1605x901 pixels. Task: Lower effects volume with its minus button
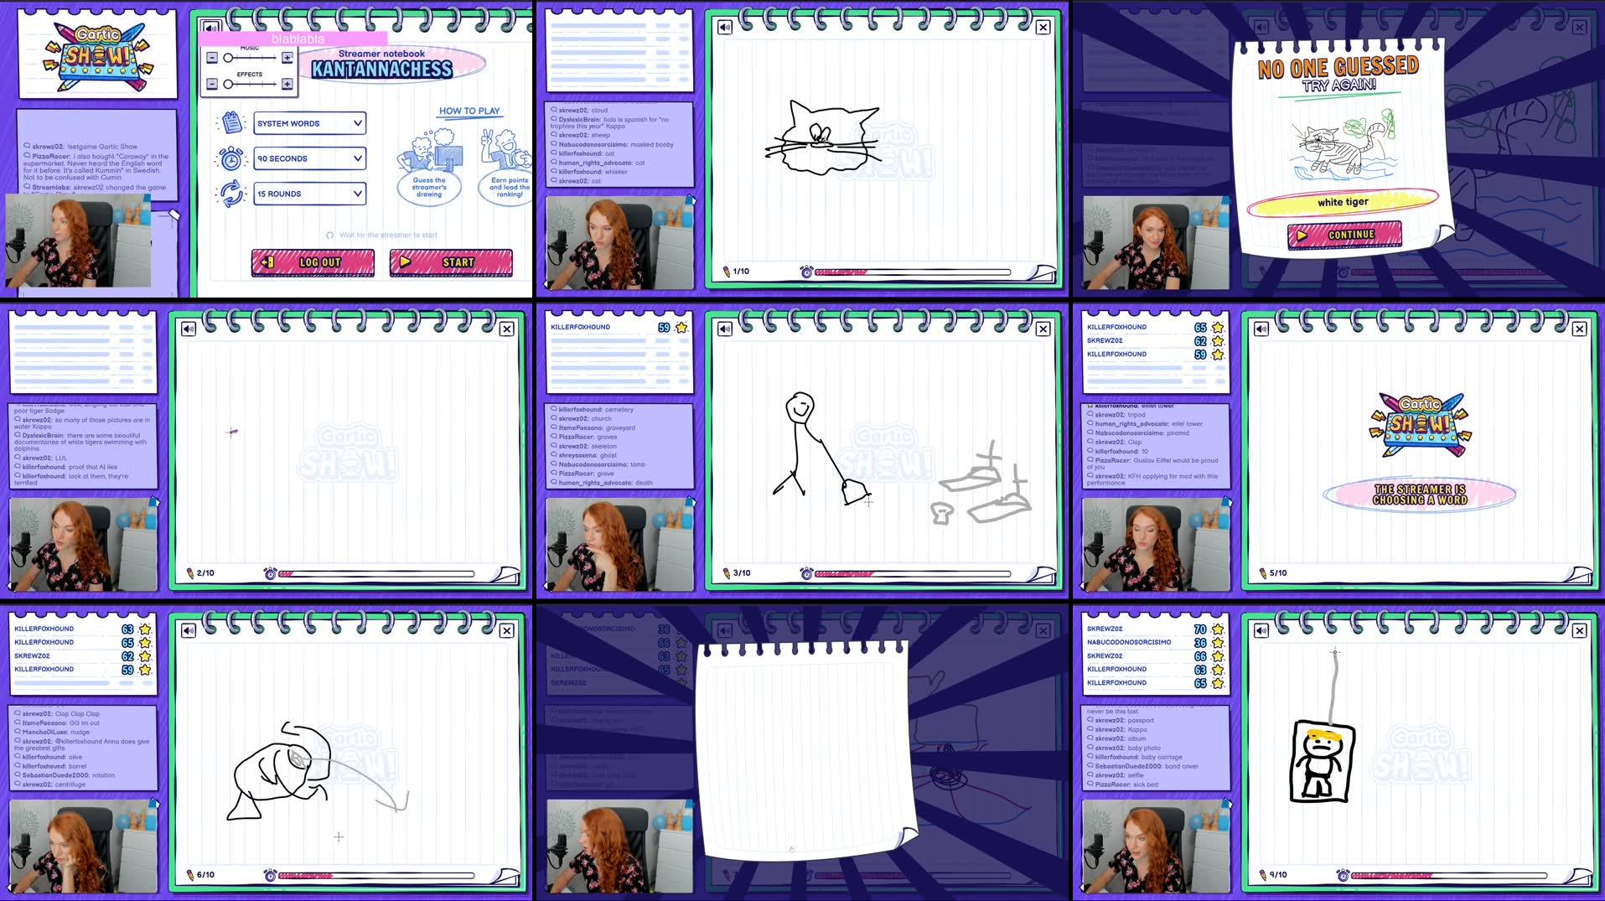click(212, 84)
